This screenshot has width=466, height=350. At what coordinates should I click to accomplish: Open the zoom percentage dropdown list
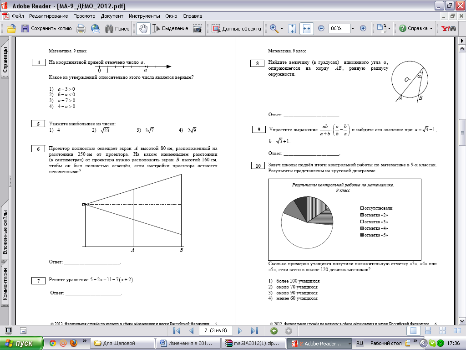(353, 29)
